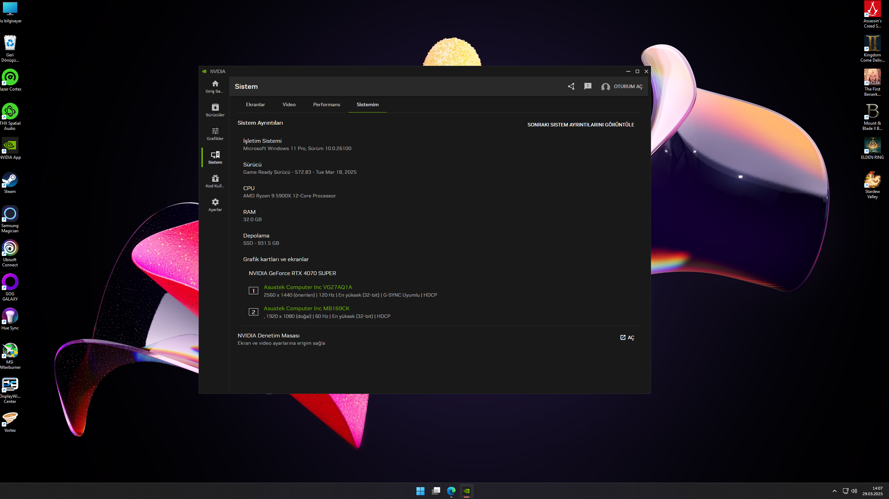This screenshot has height=499, width=889.
Task: Click the AMD Ryzen 9 5900X text
Action: [x=289, y=196]
